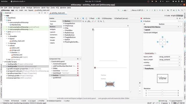
Task: Open Palette settings gear icon
Action: point(78,18)
